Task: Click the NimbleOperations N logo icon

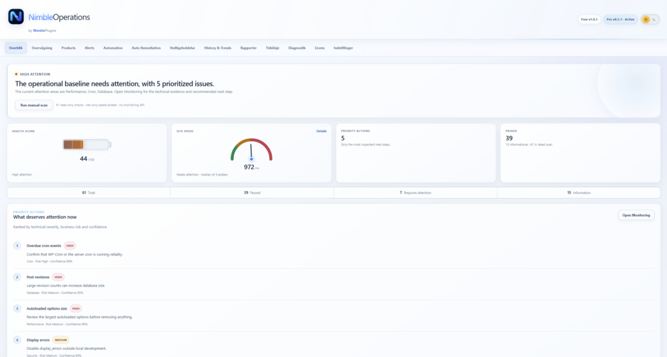Action: [x=16, y=16]
